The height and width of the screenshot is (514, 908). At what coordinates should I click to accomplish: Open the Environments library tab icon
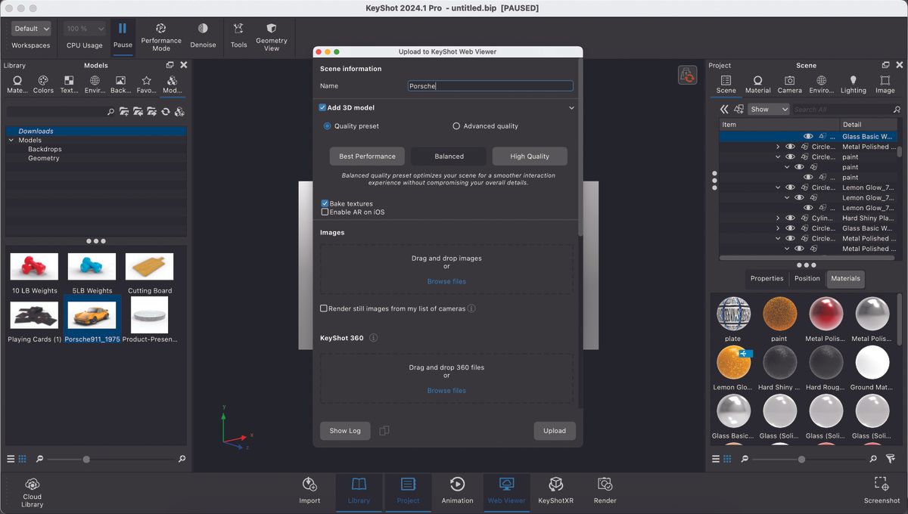click(x=95, y=80)
